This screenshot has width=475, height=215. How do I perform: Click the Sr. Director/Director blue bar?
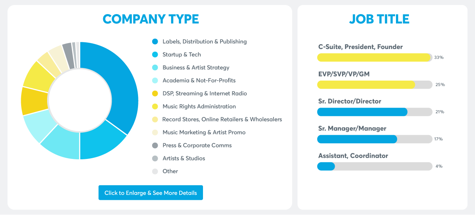click(x=362, y=112)
